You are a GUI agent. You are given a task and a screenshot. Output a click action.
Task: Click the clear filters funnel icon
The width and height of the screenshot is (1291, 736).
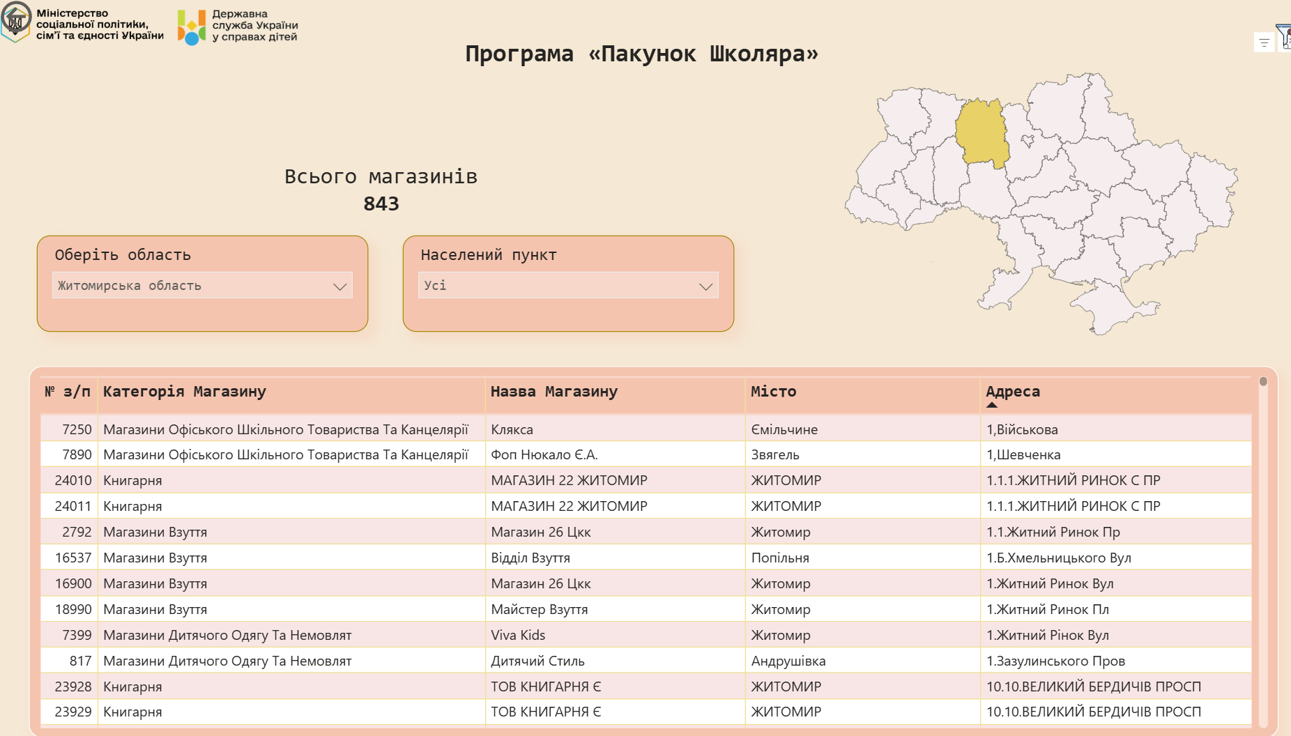tap(1284, 36)
